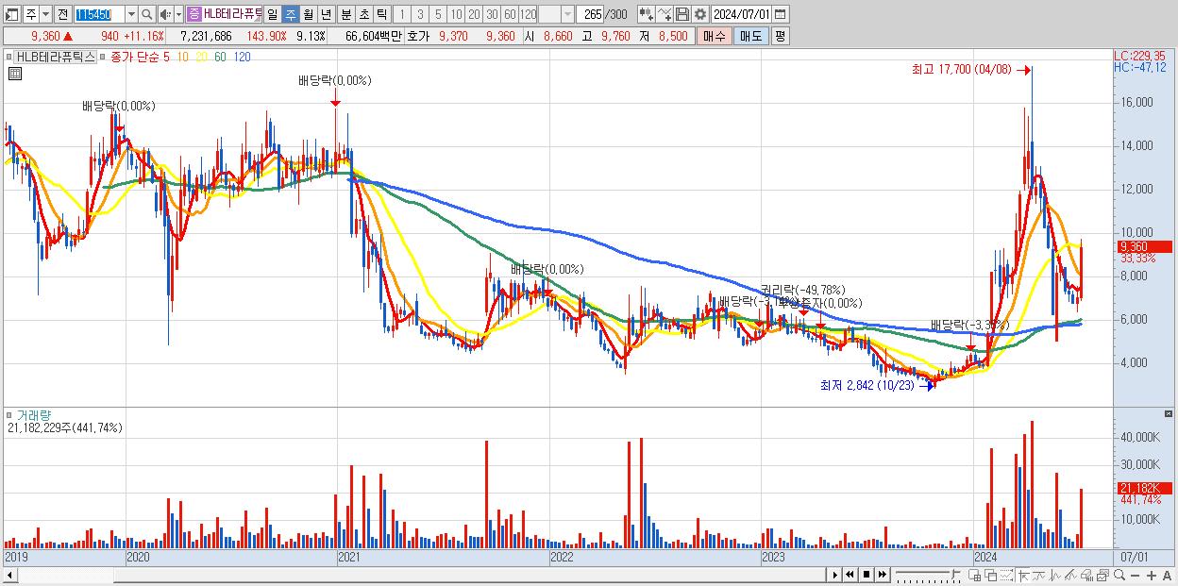
Task: Click the add candlestick chart icon
Action: [646, 14]
